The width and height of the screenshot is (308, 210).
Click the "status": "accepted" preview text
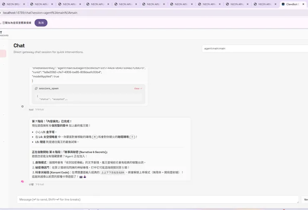pos(53,99)
